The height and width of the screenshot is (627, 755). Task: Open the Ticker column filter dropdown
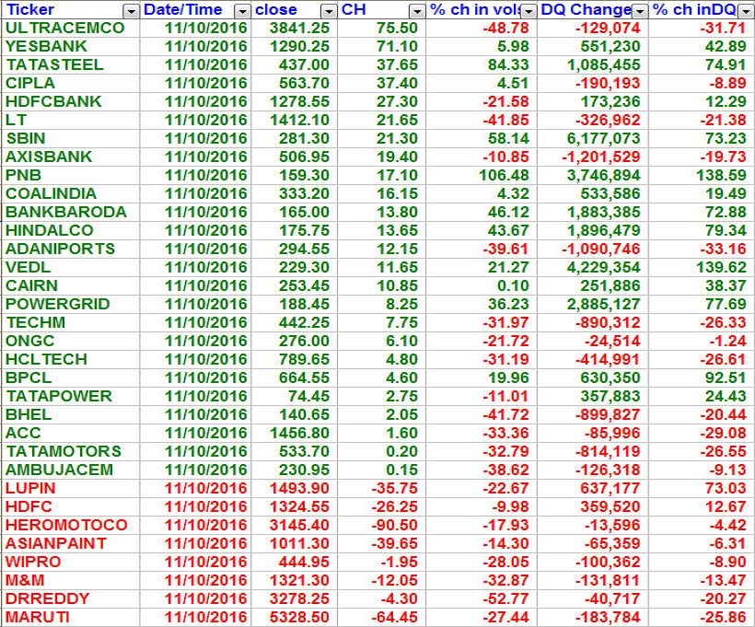point(131,10)
